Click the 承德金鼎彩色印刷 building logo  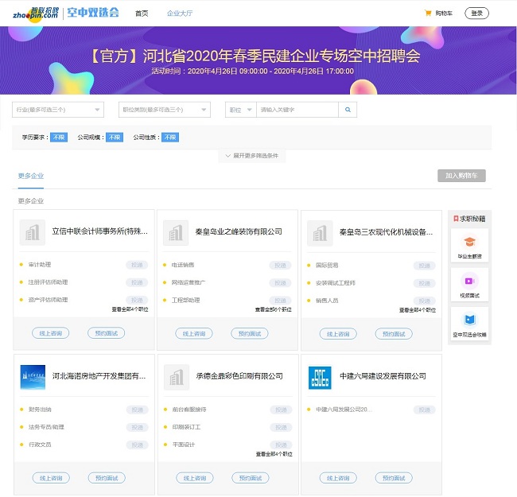point(177,377)
